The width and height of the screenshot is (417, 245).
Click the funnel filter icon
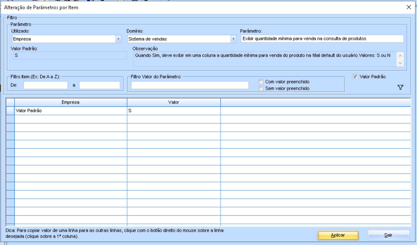[x=400, y=87]
